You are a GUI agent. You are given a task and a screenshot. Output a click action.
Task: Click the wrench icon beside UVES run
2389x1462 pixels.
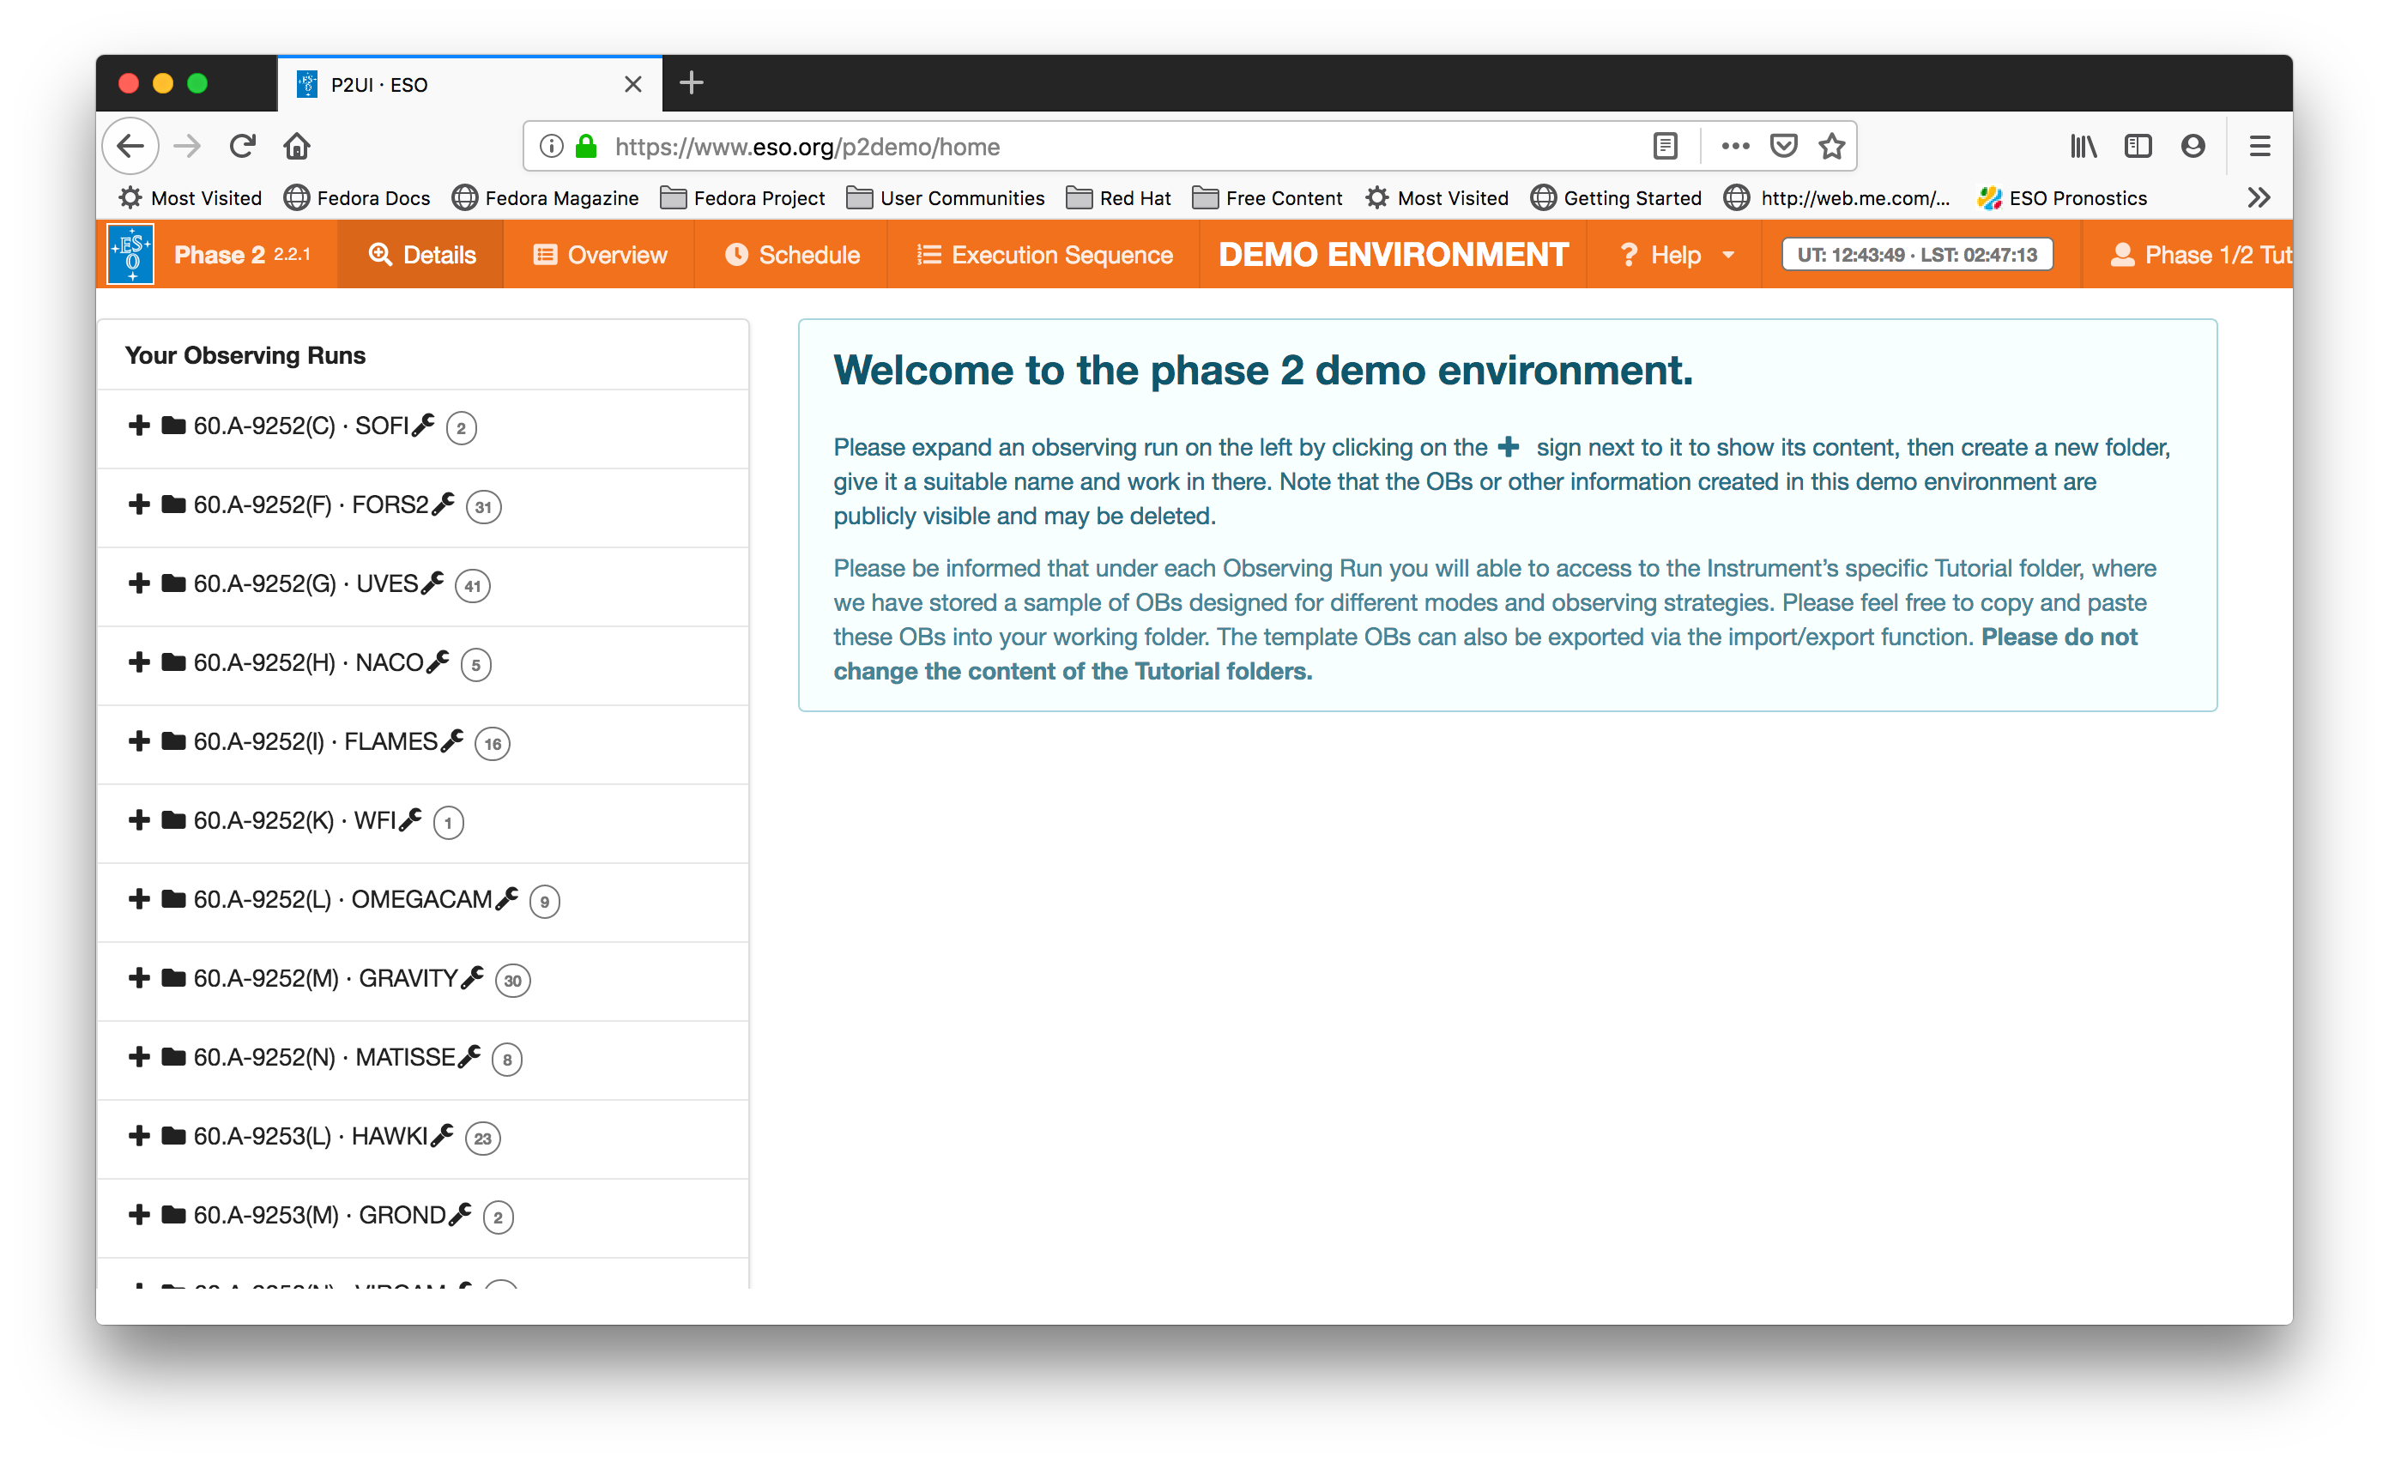(x=432, y=583)
